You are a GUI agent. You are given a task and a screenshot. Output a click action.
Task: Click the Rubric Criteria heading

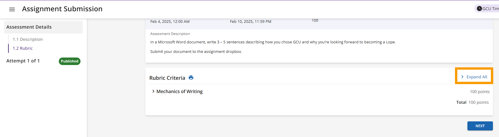(167, 78)
